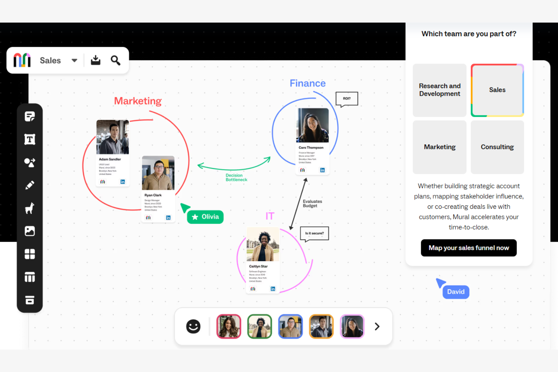The width and height of the screenshot is (558, 372).
Task: Open the Sales board title dropdown
Action: tap(74, 60)
